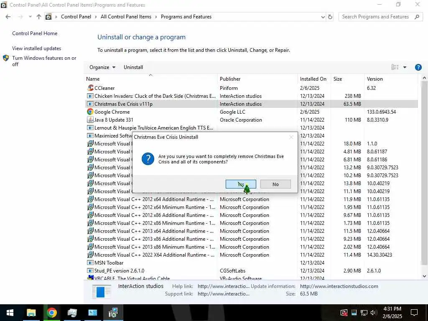Click the Lernout & Hauspie TruVoice icon
Viewport: 428px width, 321px height.
click(90, 127)
